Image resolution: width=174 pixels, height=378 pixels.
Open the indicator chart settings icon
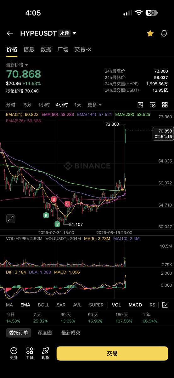pyautogui.click(x=165, y=305)
